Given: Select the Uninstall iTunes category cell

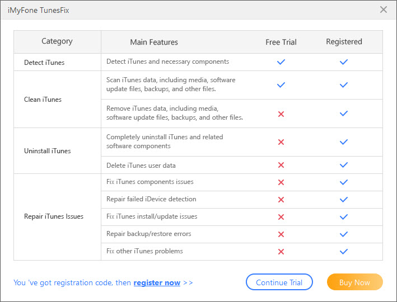Looking at the screenshot, I should 58,151.
